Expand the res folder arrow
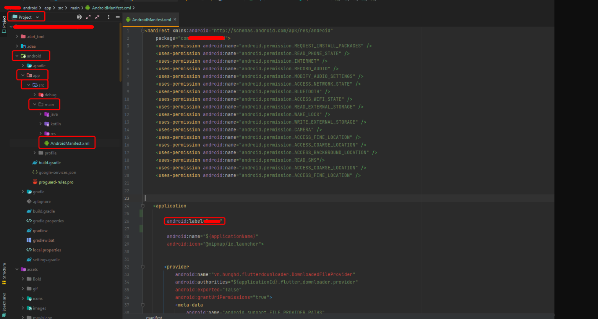The image size is (598, 319). point(41,134)
